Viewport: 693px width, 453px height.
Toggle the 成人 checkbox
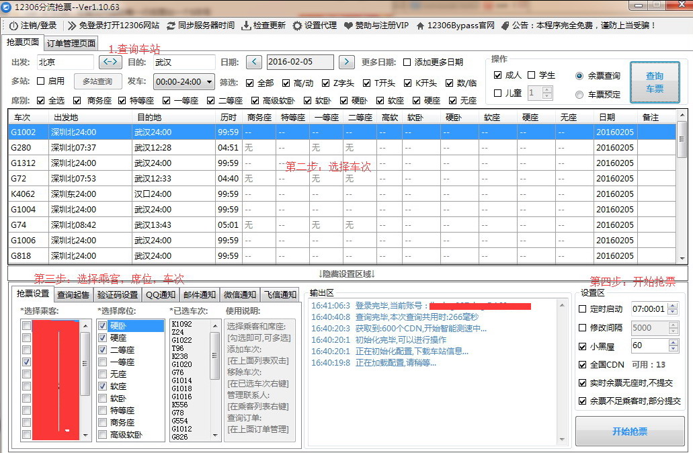tap(497, 75)
